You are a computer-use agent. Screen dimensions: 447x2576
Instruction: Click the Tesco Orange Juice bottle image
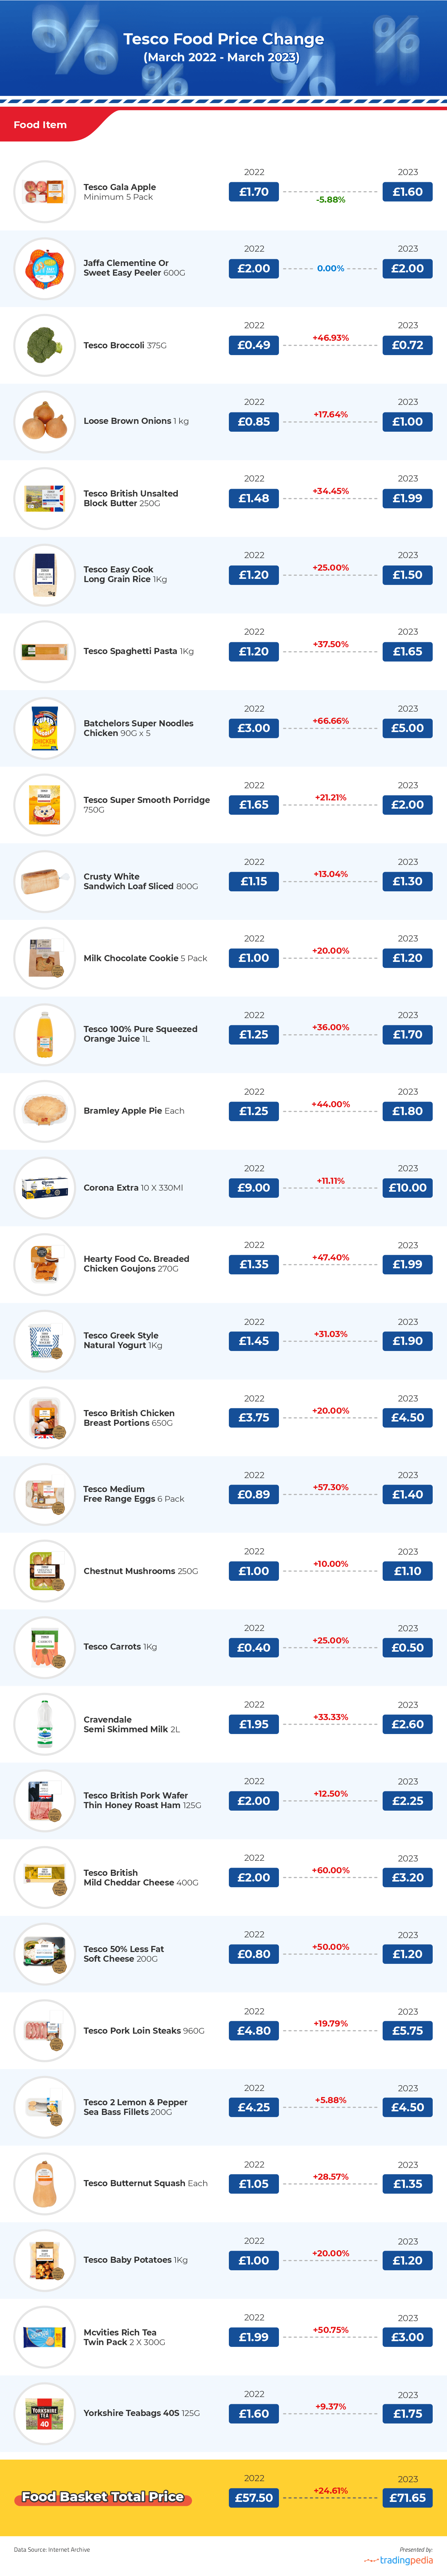click(44, 1034)
